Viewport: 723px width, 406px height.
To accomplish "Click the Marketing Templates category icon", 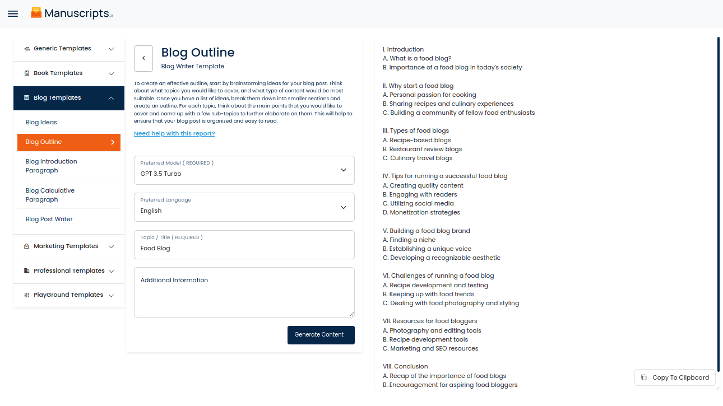I will pos(27,246).
